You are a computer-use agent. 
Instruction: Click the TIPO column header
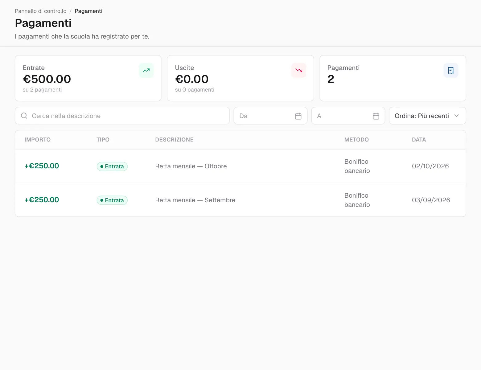[x=103, y=140]
